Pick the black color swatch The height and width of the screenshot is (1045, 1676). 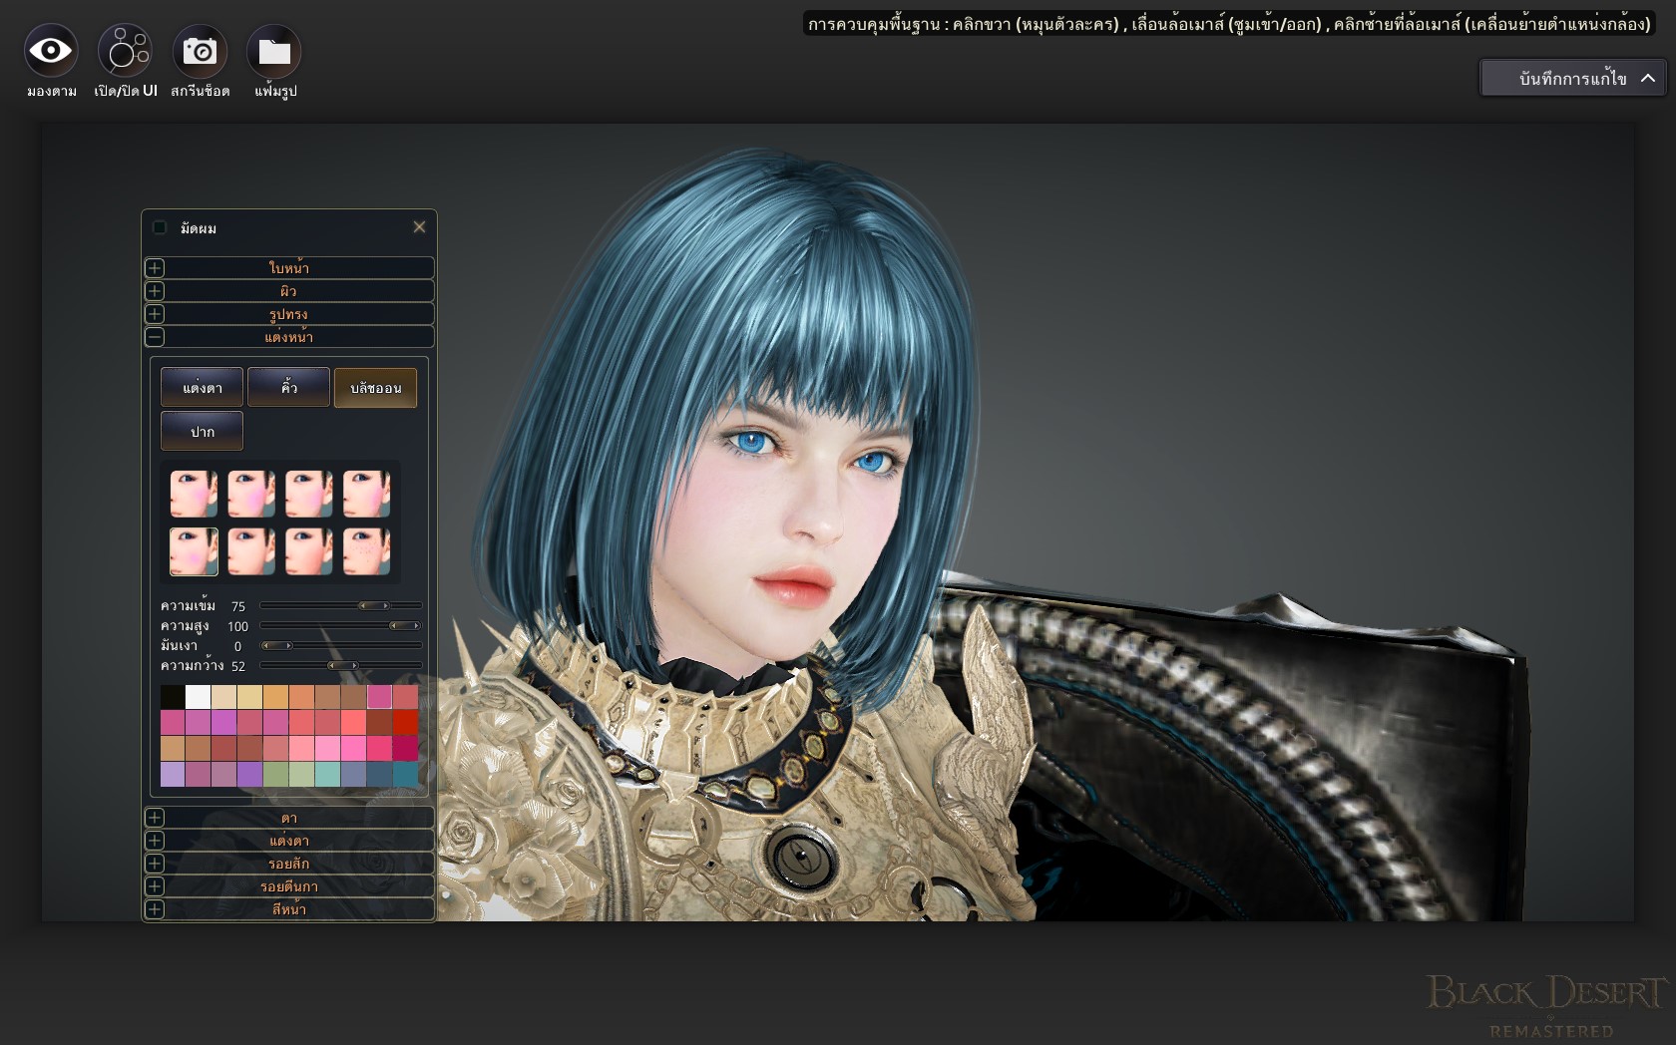[x=173, y=697]
